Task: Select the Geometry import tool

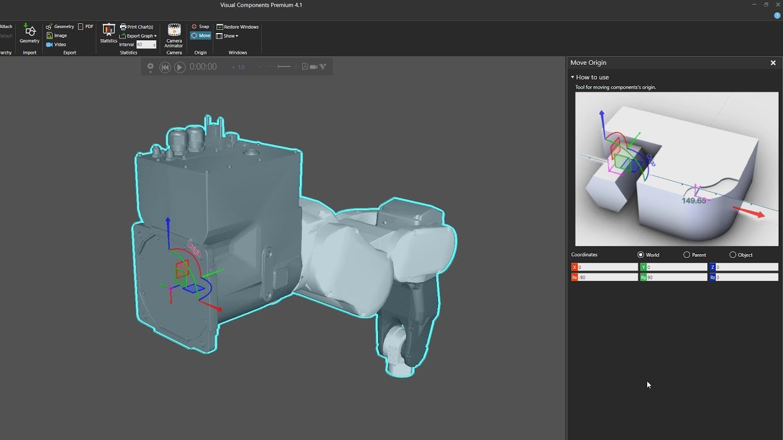Action: click(29, 35)
